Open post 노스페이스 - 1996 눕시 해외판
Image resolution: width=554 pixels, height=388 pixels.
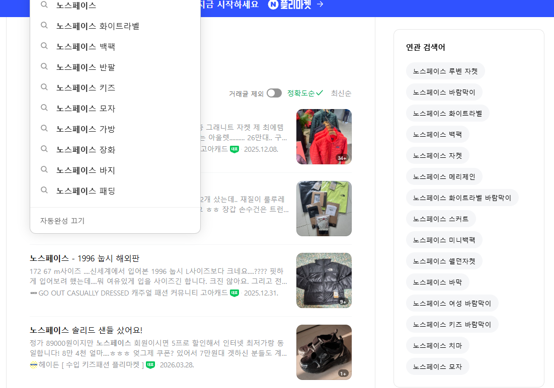[x=85, y=258]
